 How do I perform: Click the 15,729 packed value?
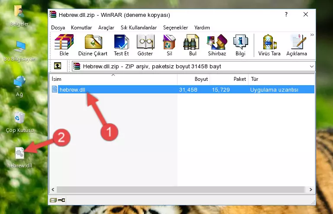221,90
